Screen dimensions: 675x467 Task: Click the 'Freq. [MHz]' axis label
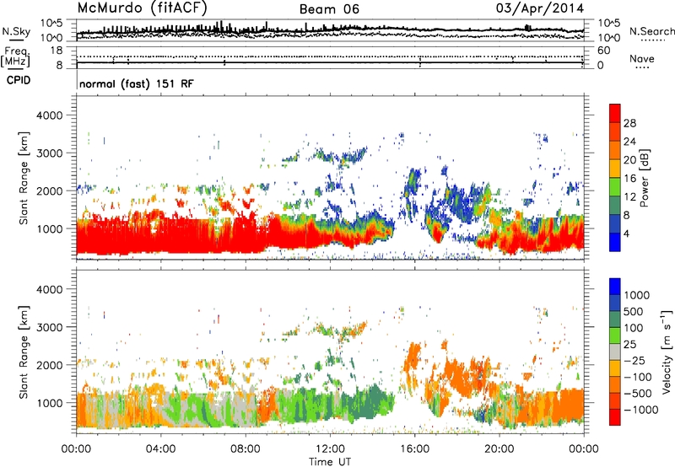(15, 57)
